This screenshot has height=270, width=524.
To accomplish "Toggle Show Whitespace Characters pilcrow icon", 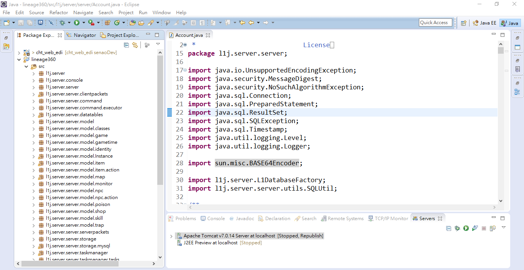I will (x=202, y=23).
